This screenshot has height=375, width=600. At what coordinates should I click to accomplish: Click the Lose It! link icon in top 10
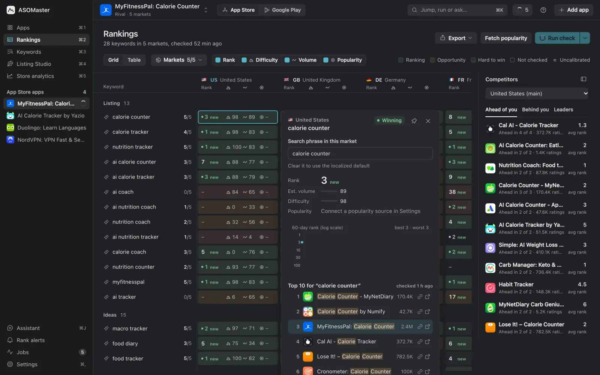(x=420, y=357)
